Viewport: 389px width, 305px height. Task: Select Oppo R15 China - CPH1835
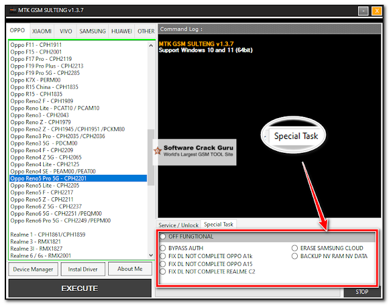click(x=78, y=87)
